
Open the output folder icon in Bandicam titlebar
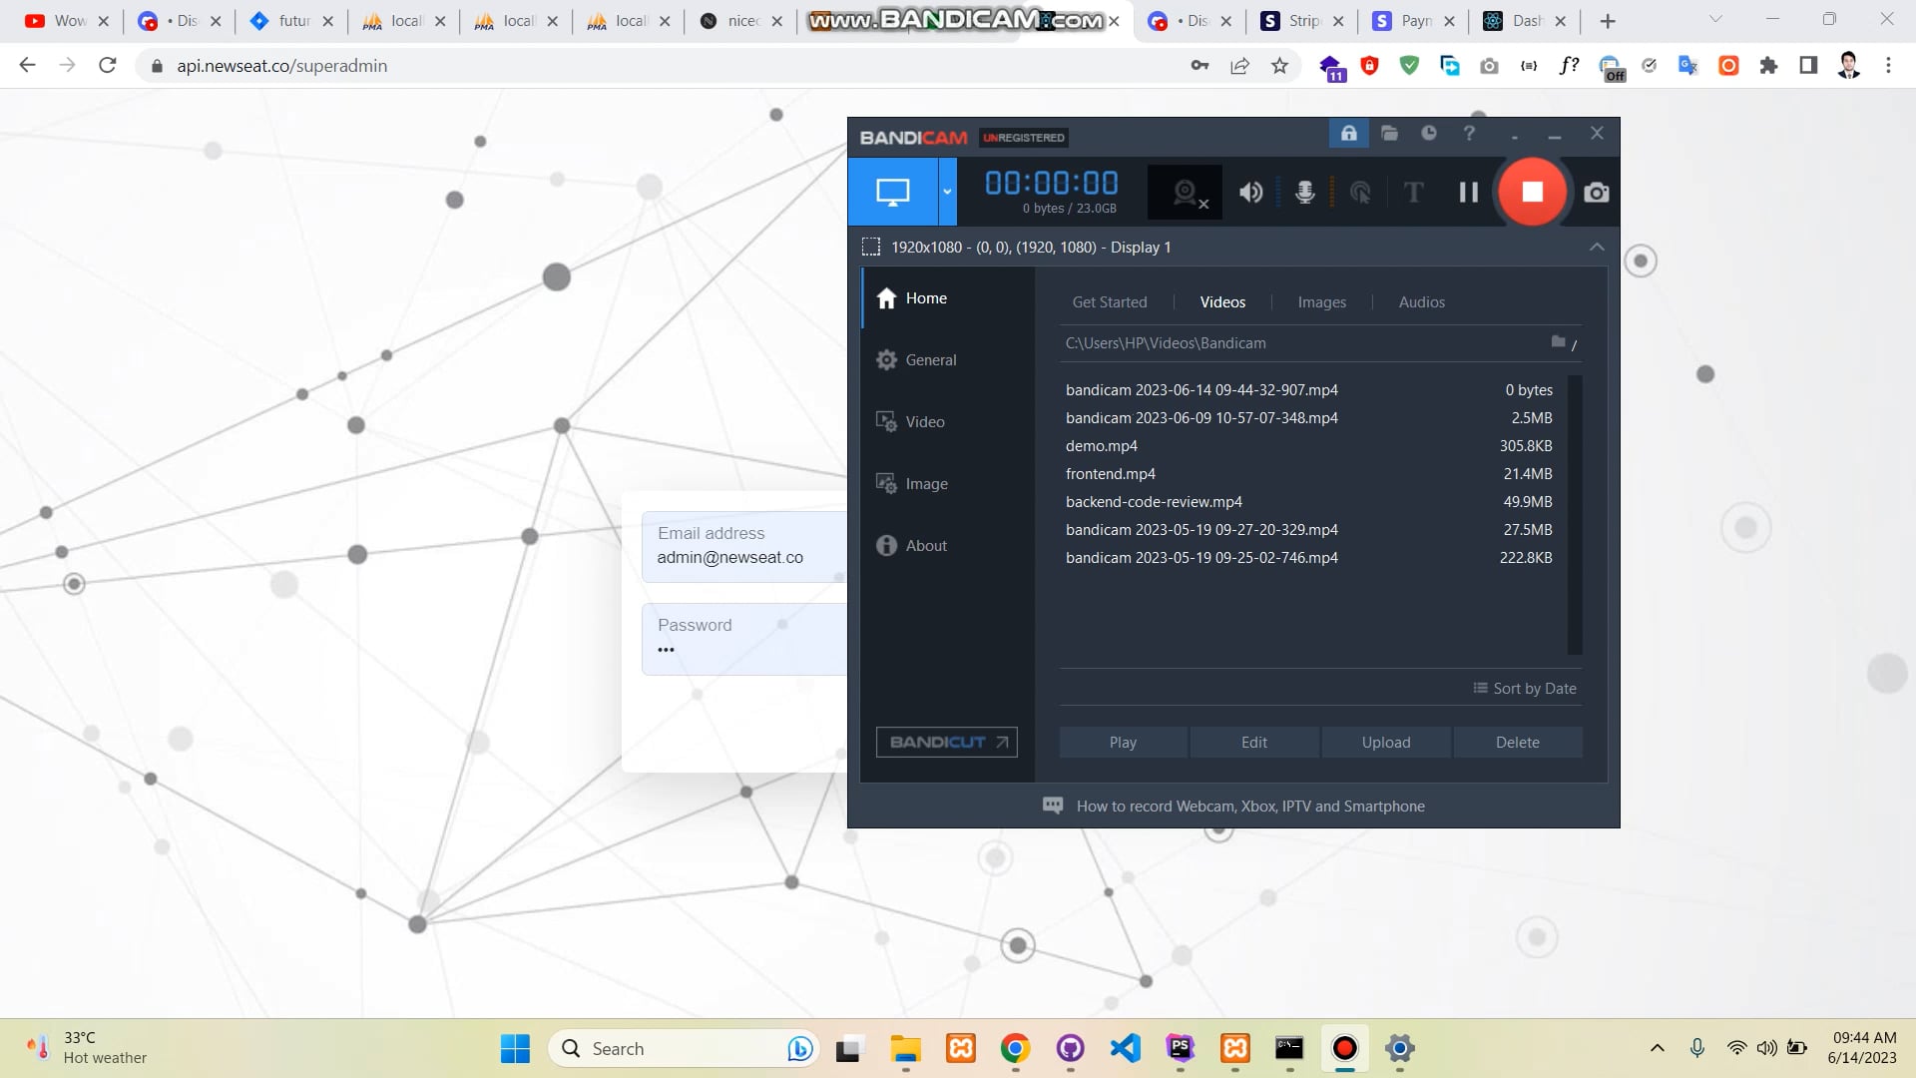[x=1389, y=133]
